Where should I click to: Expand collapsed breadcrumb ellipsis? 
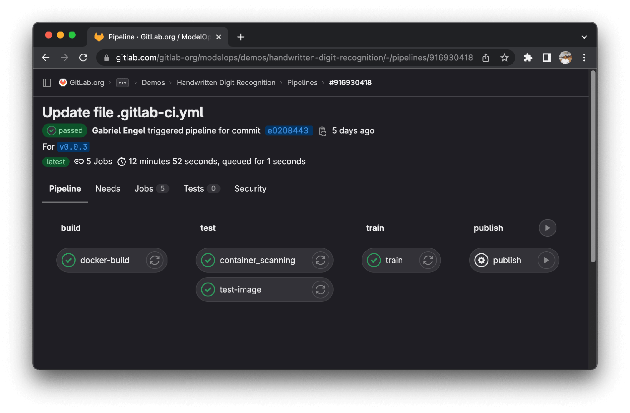(x=122, y=83)
